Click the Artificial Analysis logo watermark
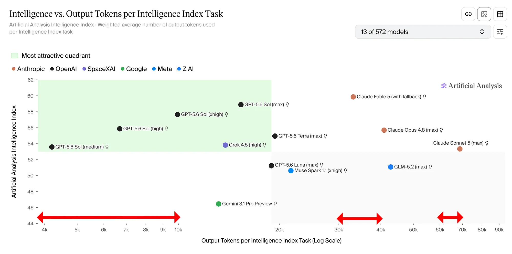The width and height of the screenshot is (512, 254). coord(472,86)
